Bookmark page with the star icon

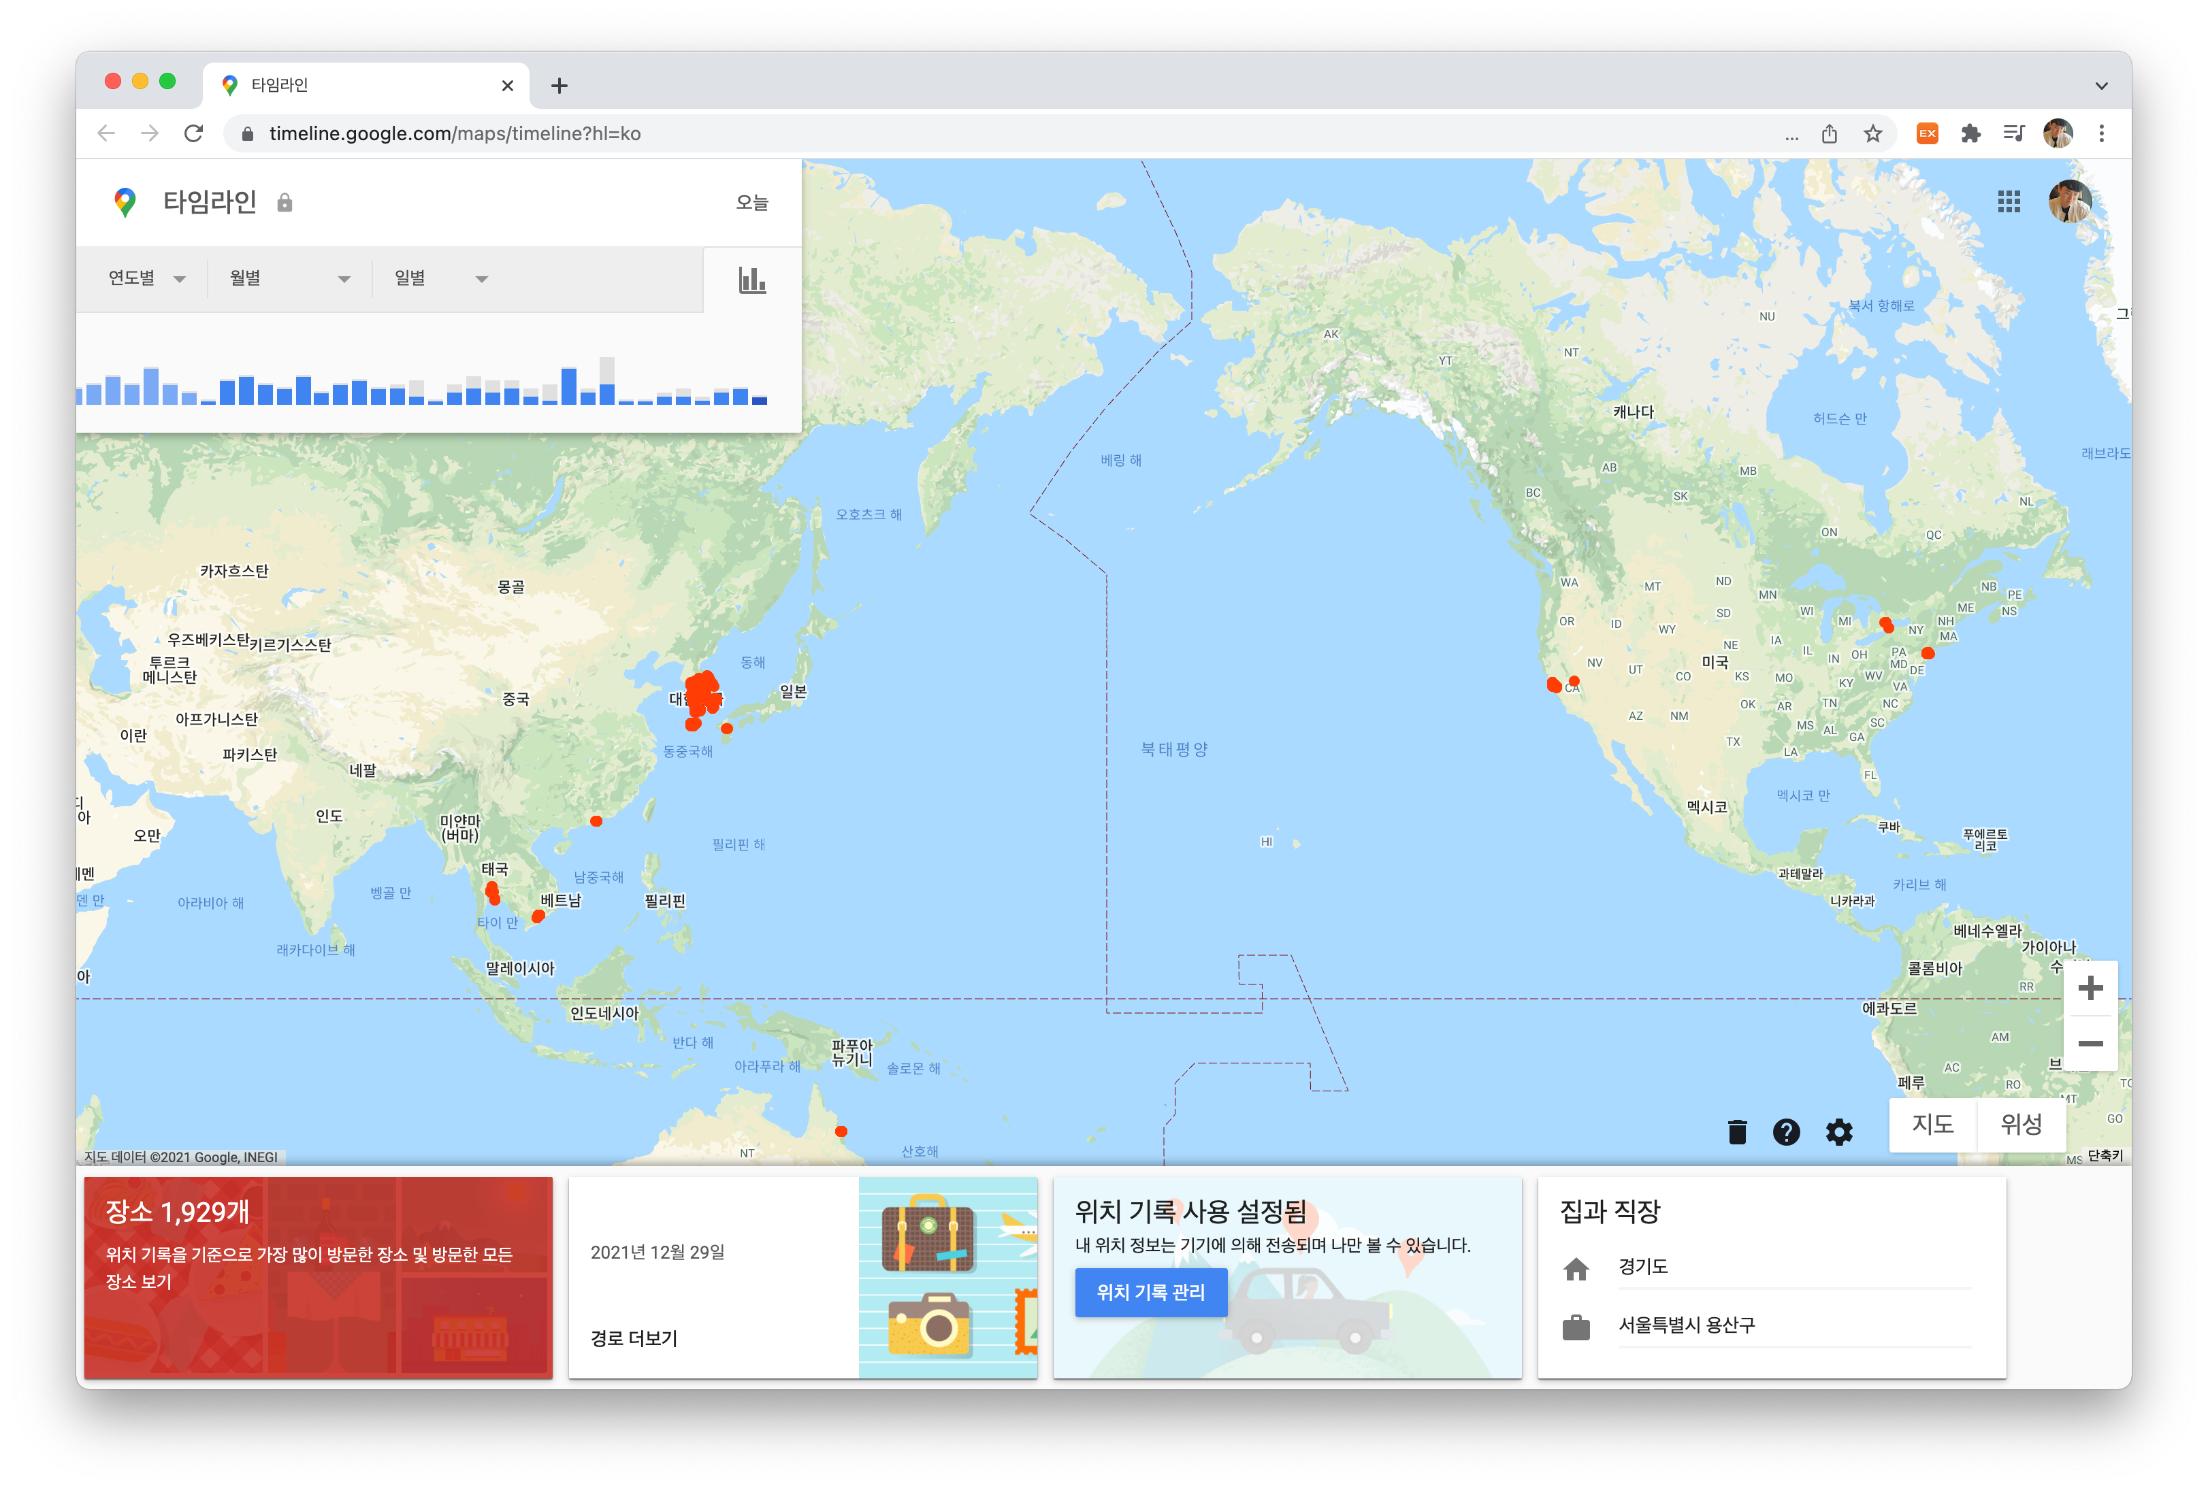click(x=1872, y=134)
